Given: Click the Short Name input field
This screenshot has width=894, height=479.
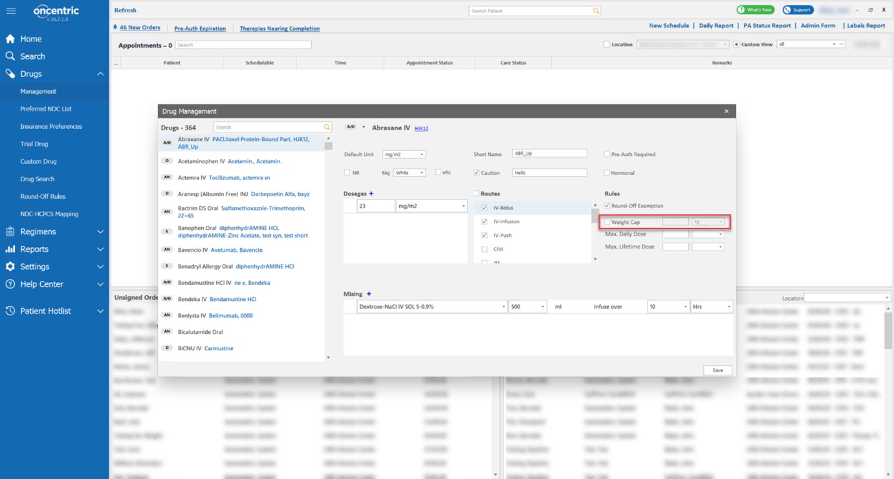Looking at the screenshot, I should tap(550, 153).
